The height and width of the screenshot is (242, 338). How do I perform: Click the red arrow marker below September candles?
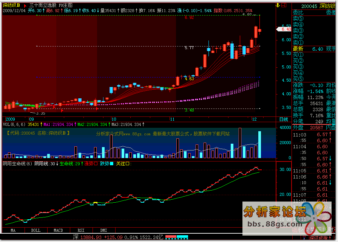pyautogui.click(x=62, y=110)
